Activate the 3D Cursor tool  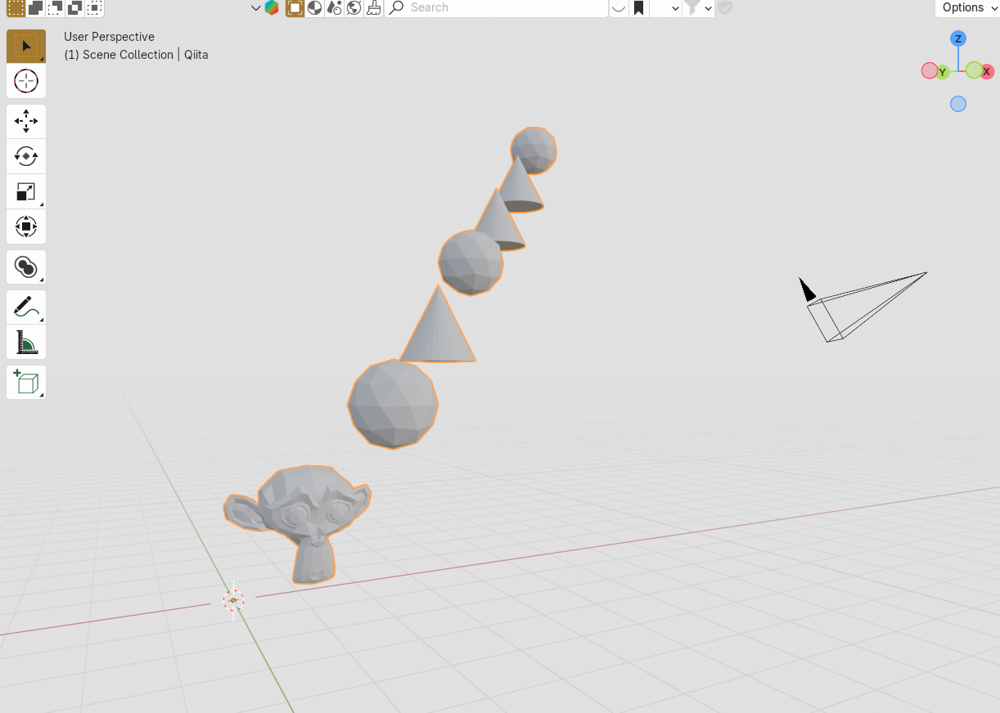(26, 81)
